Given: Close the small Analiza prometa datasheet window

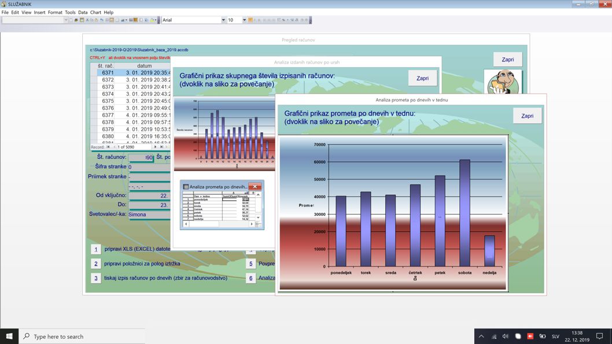Looking at the screenshot, I should [255, 187].
